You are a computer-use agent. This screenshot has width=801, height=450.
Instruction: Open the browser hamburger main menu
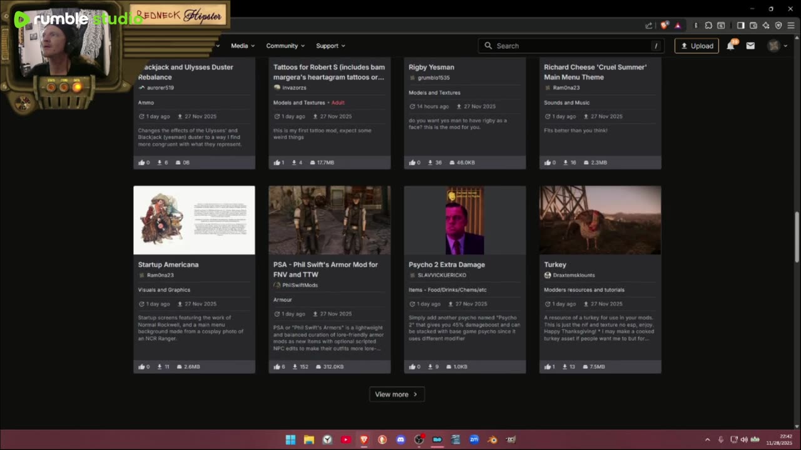click(x=791, y=26)
